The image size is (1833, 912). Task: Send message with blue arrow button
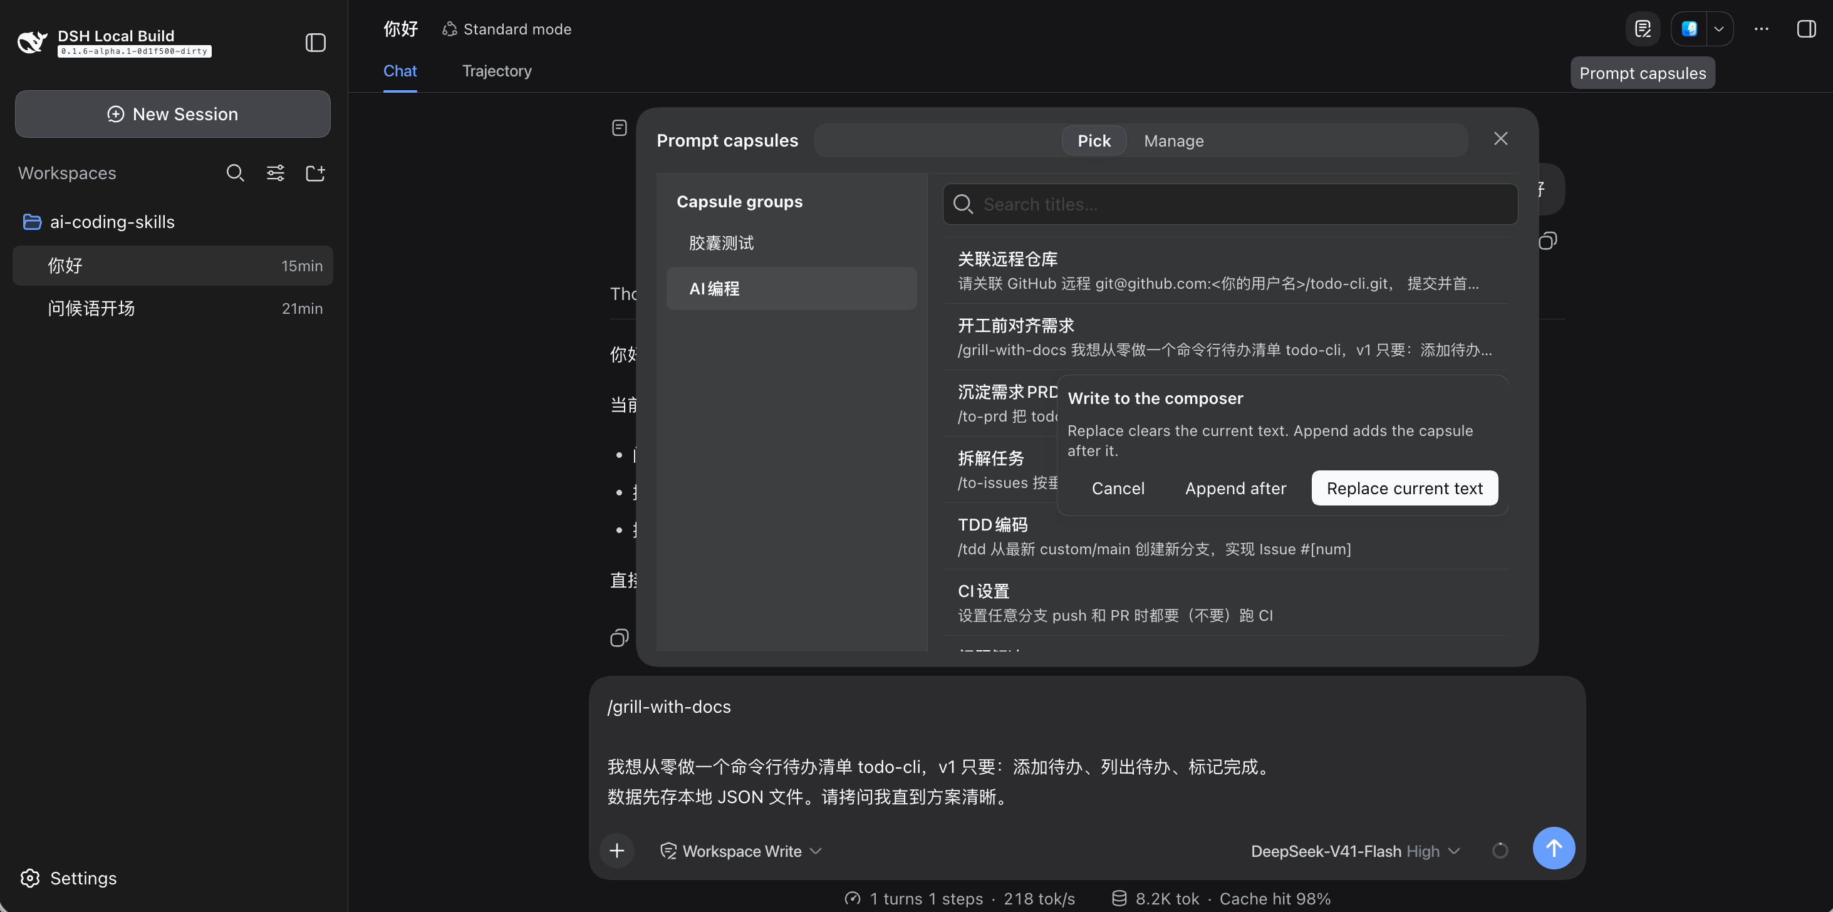pos(1554,848)
